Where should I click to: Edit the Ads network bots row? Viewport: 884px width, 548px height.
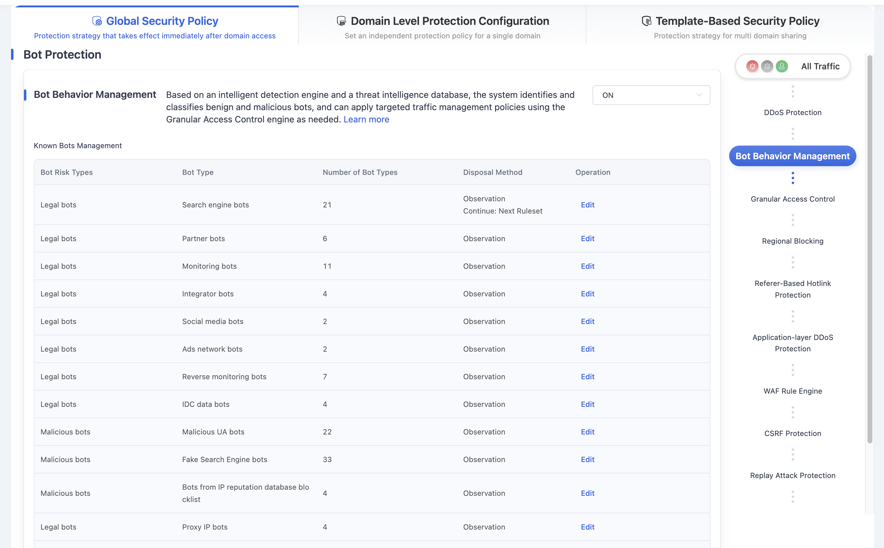[588, 349]
